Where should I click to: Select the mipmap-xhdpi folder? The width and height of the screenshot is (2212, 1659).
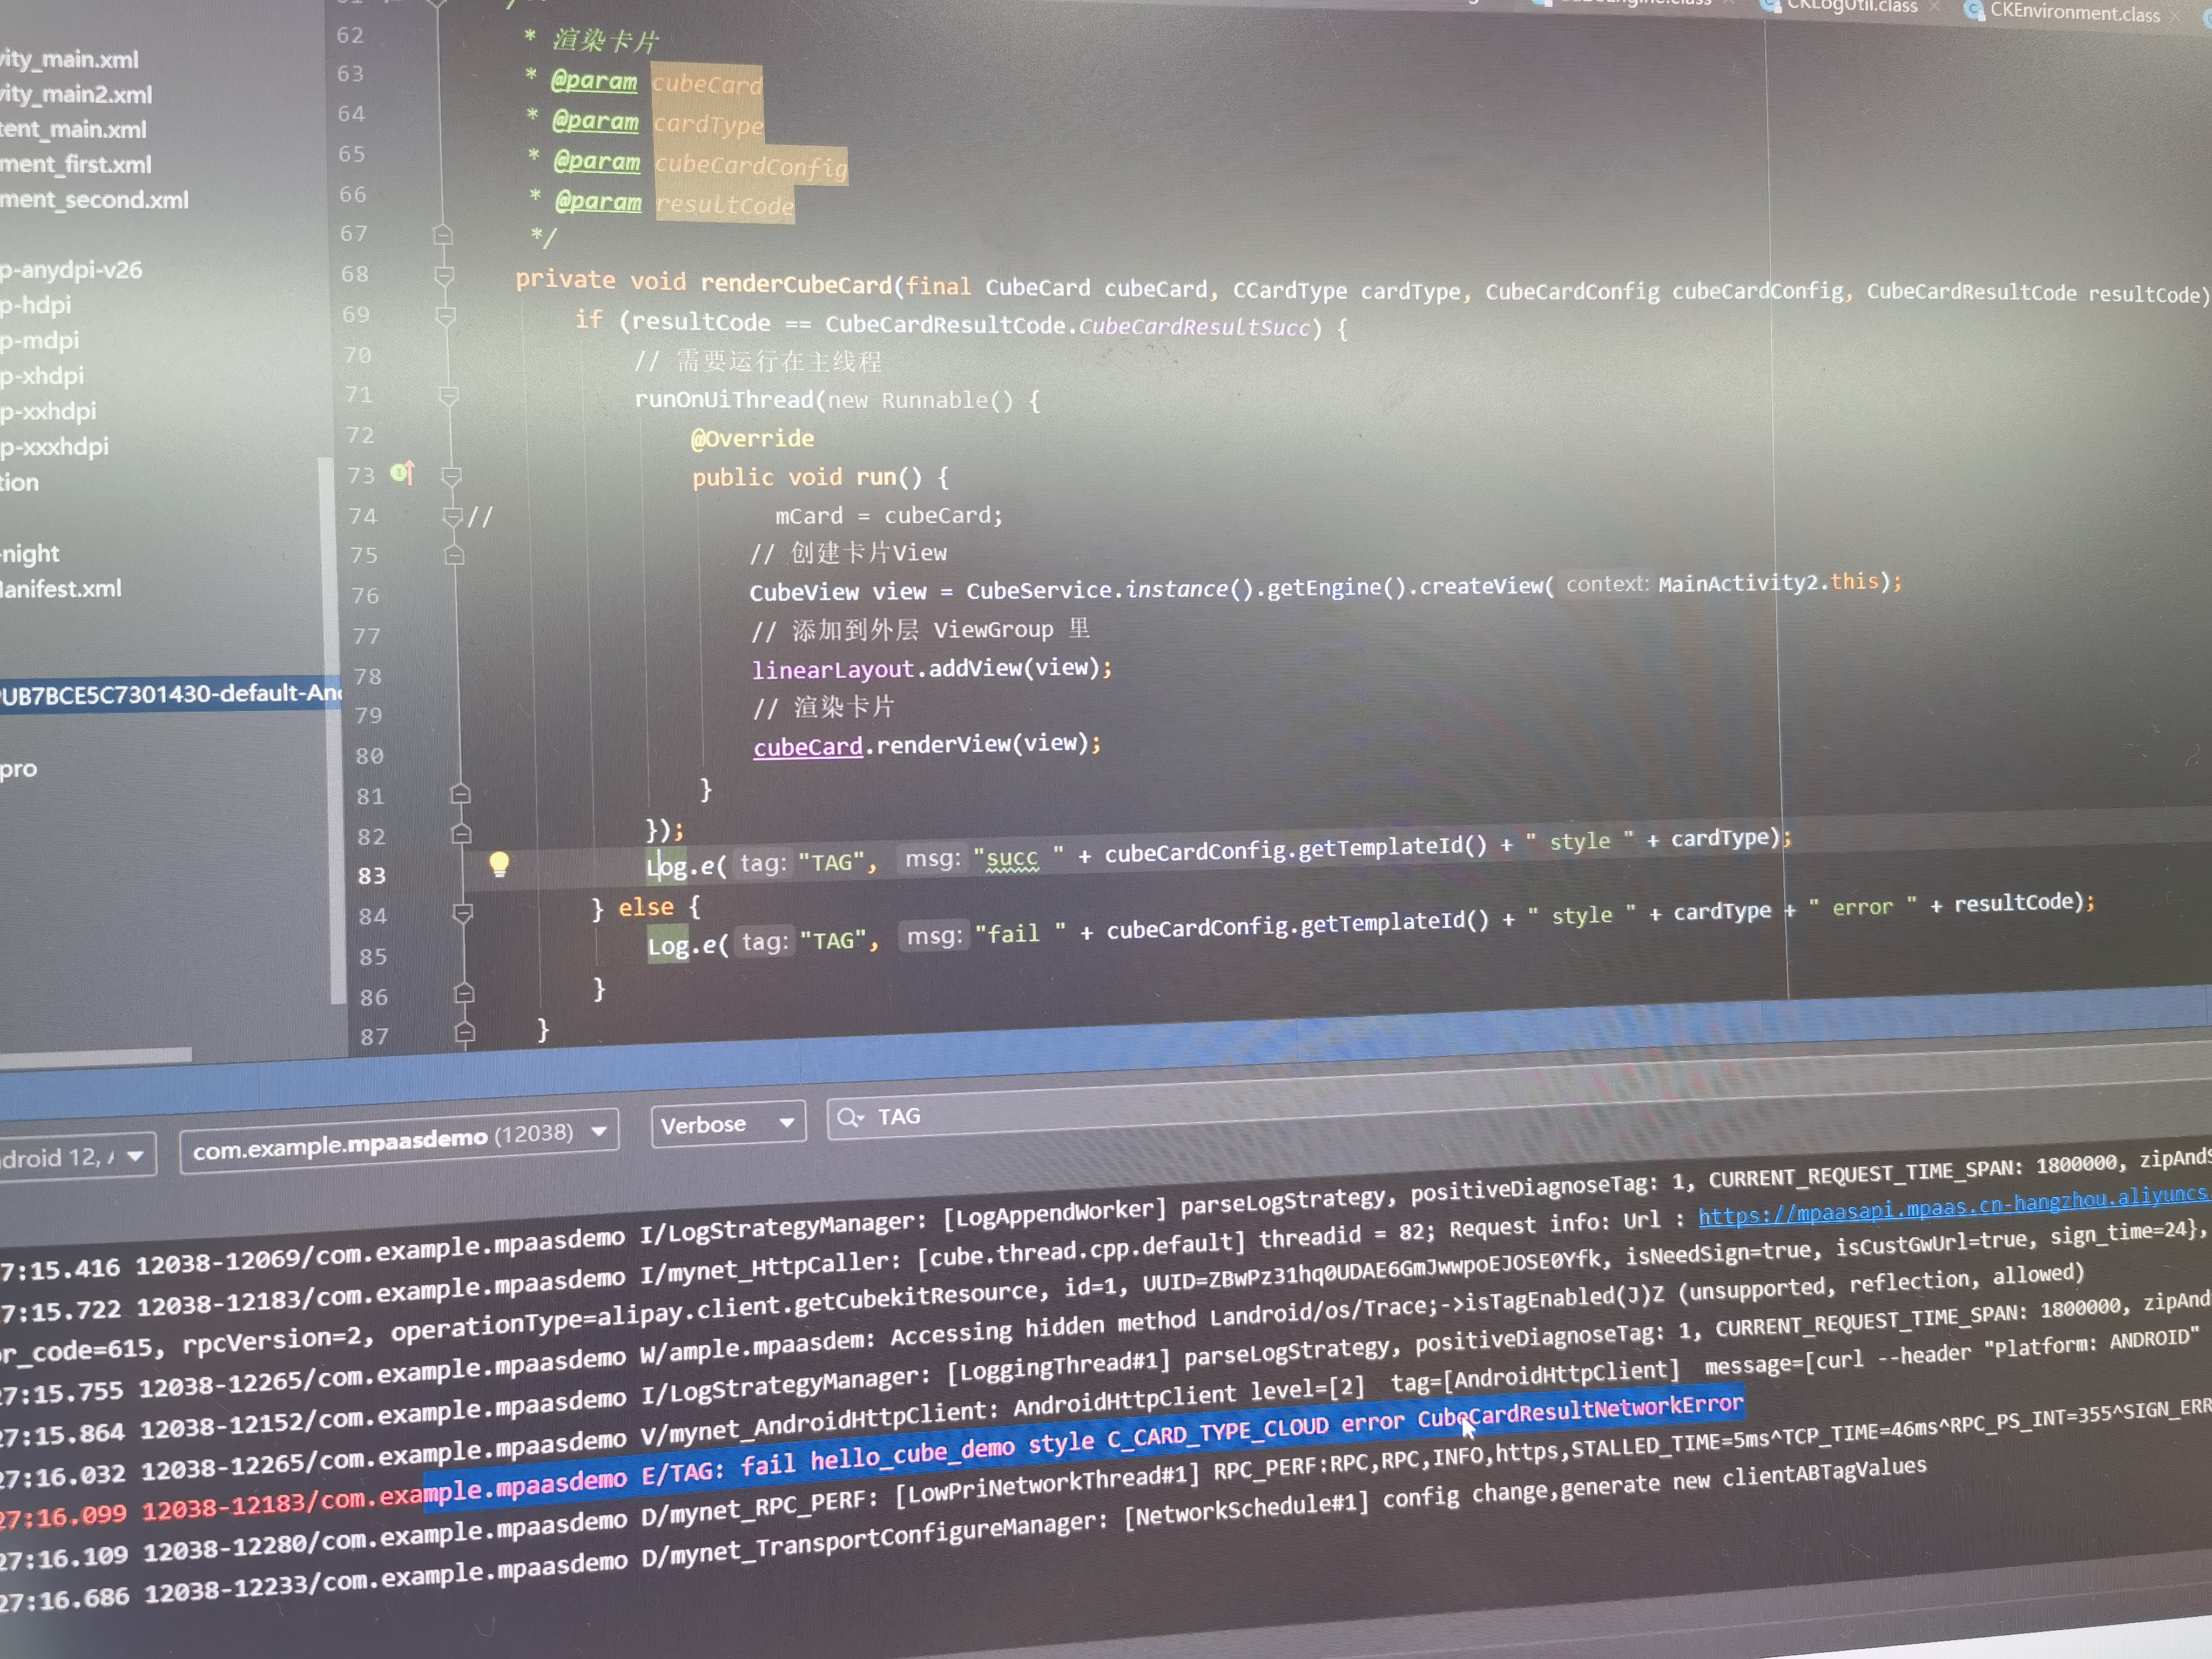pos(42,376)
